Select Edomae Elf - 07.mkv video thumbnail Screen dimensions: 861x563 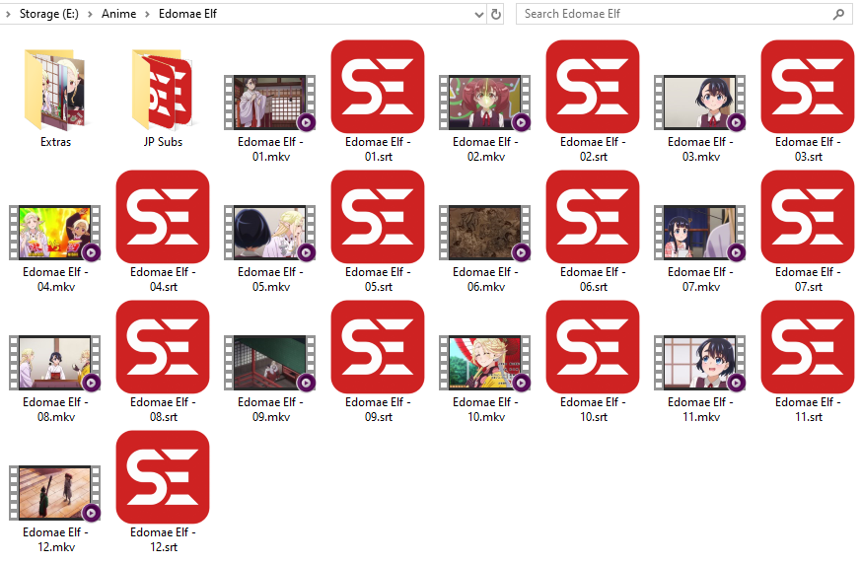[700, 233]
